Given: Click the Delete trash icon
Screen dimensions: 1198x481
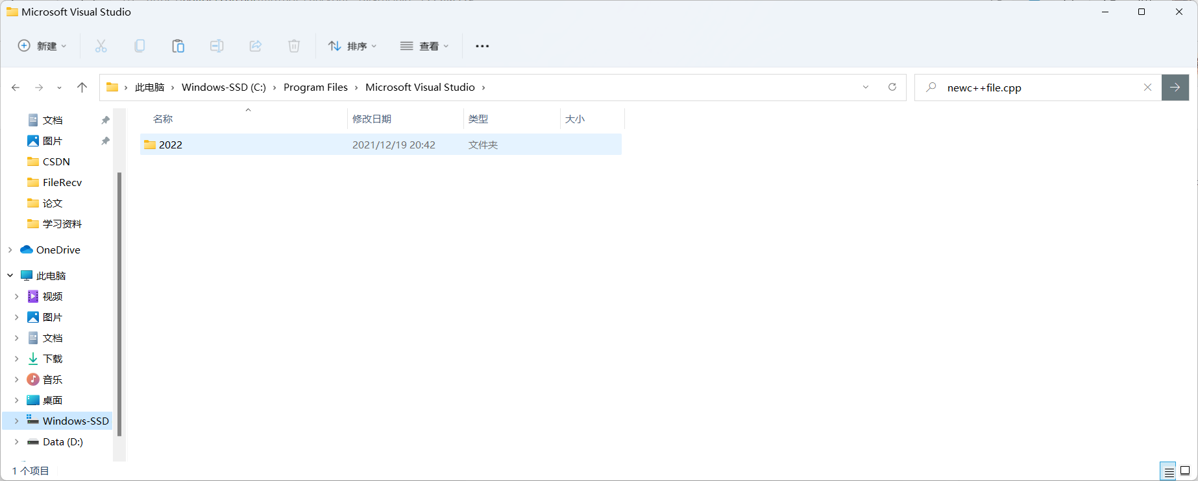Looking at the screenshot, I should click(294, 46).
